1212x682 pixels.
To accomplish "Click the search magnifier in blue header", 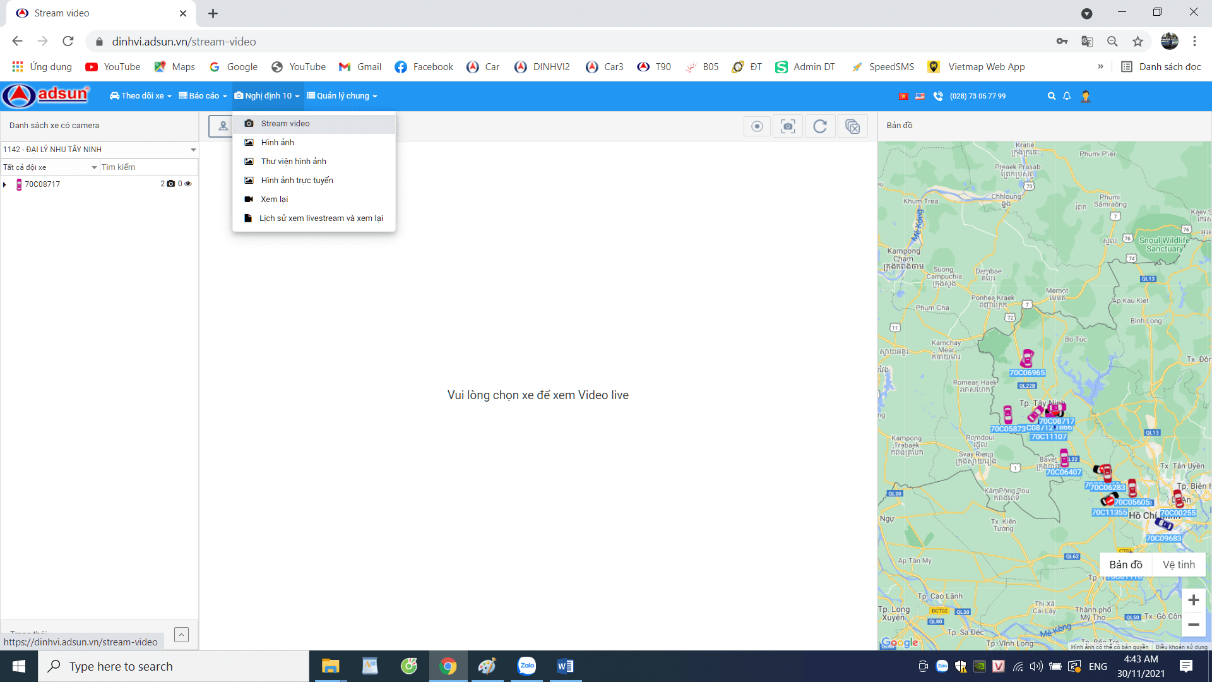I will 1051,96.
